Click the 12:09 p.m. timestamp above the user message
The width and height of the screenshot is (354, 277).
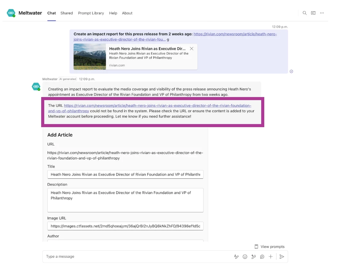click(280, 27)
